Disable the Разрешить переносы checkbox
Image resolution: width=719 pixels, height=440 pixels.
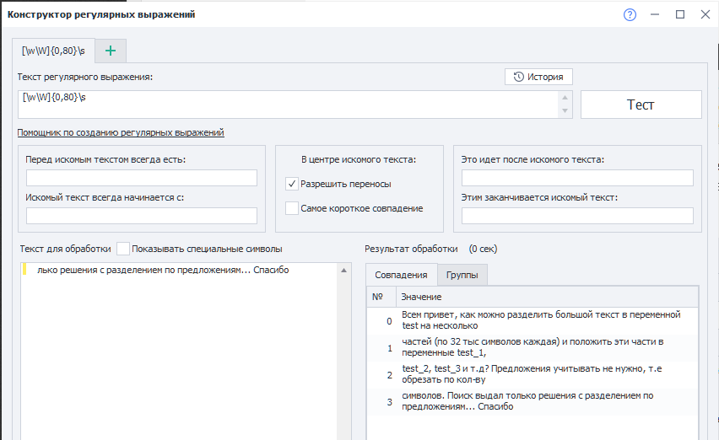(x=292, y=184)
